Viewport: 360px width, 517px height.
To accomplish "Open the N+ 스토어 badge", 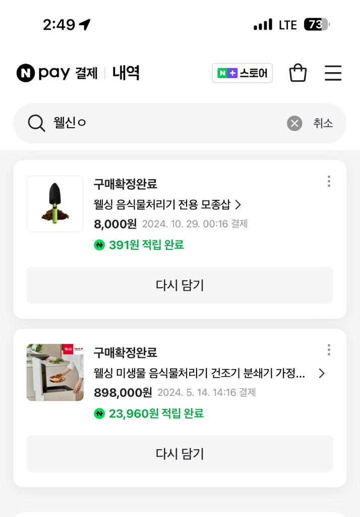I will pos(242,73).
